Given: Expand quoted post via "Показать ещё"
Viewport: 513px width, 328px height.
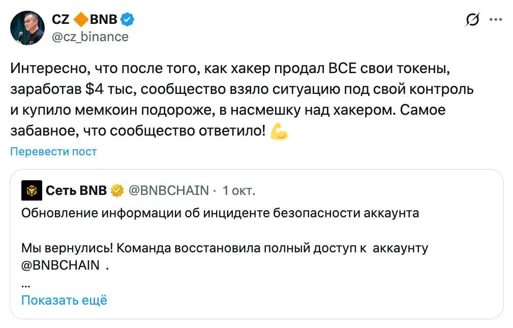Looking at the screenshot, I should coord(64,300).
